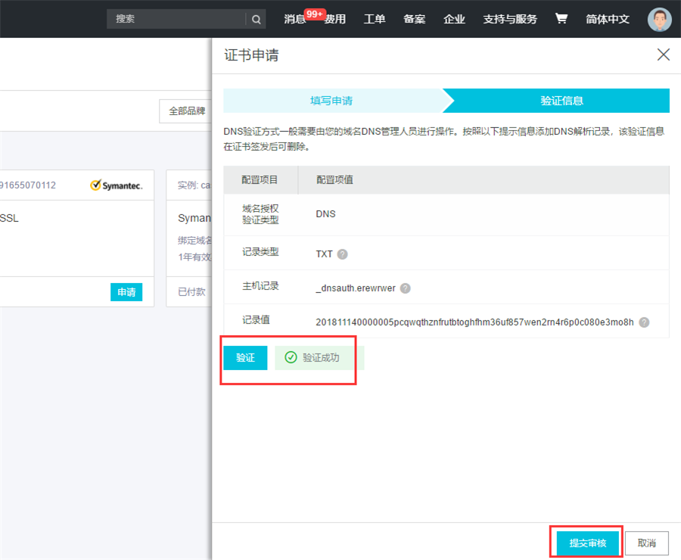Close the 证书申请 panel with X
Screen dimensions: 681x560
tap(664, 54)
